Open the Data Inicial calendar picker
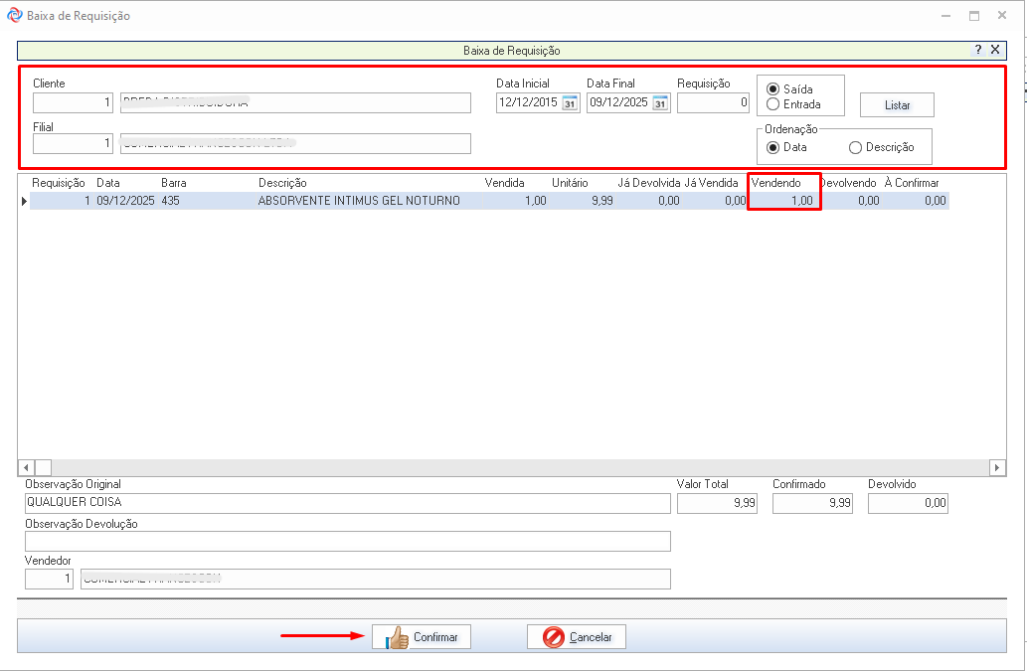 (x=570, y=103)
